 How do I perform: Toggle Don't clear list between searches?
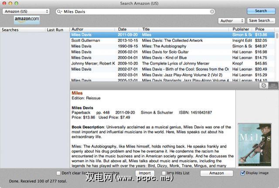58,173
